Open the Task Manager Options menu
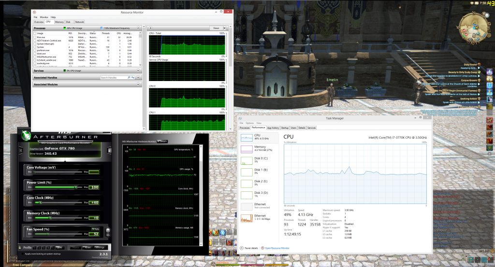This screenshot has width=495, height=267. (250, 123)
